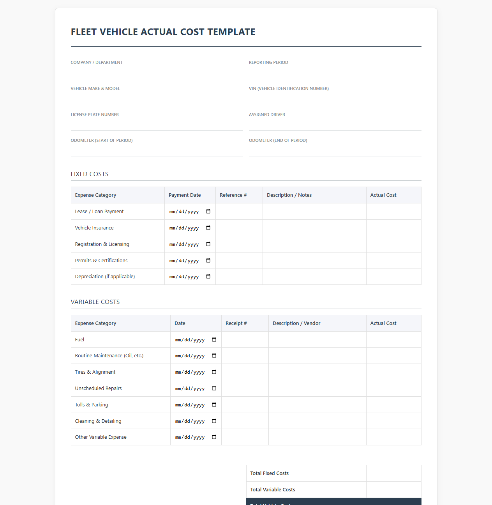Click the 'Unscheduled Repairs' label
Image resolution: width=492 pixels, height=505 pixels.
click(x=98, y=388)
